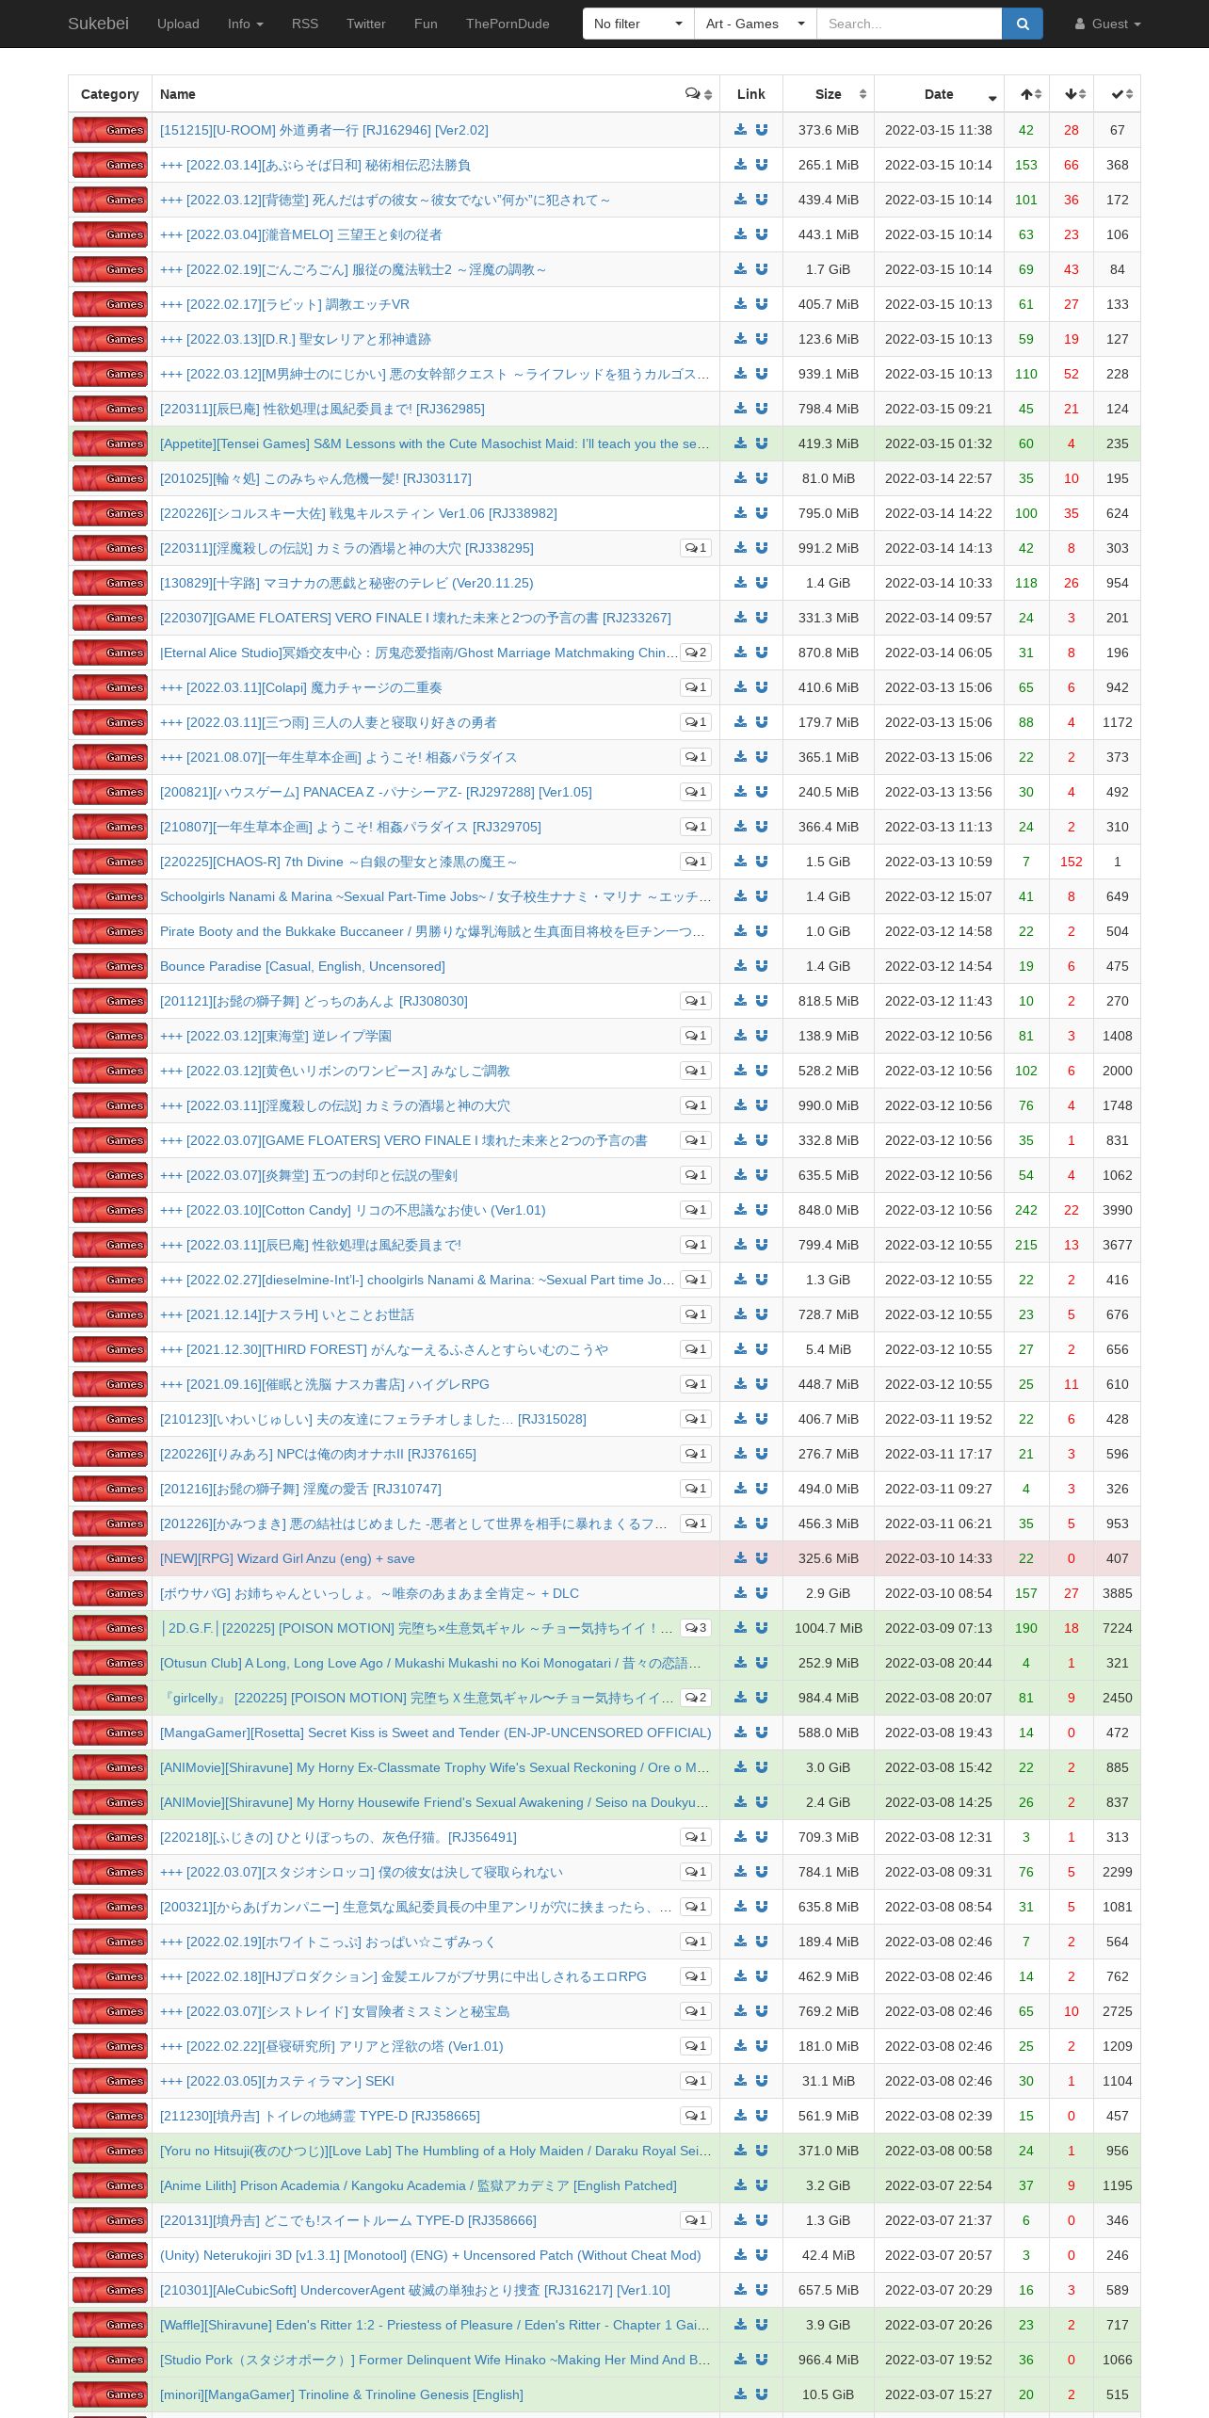
Task: Sort by comments using the speech-bubble header icon
Action: 699,94
